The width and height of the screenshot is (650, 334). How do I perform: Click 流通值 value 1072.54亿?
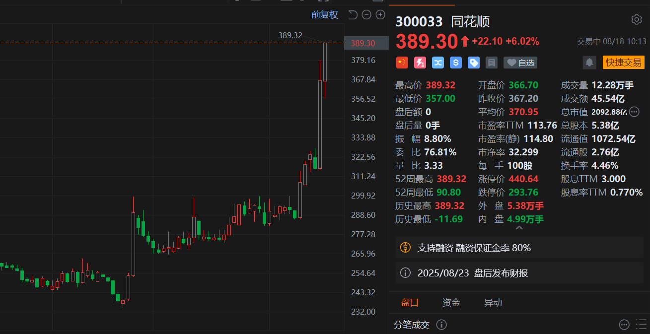613,138
